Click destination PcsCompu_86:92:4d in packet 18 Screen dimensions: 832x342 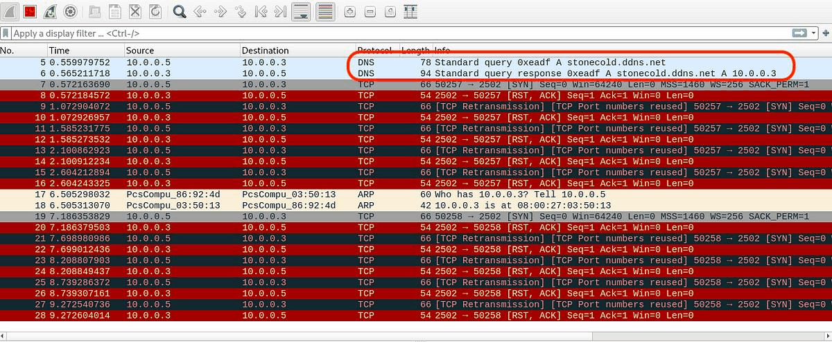coord(288,206)
